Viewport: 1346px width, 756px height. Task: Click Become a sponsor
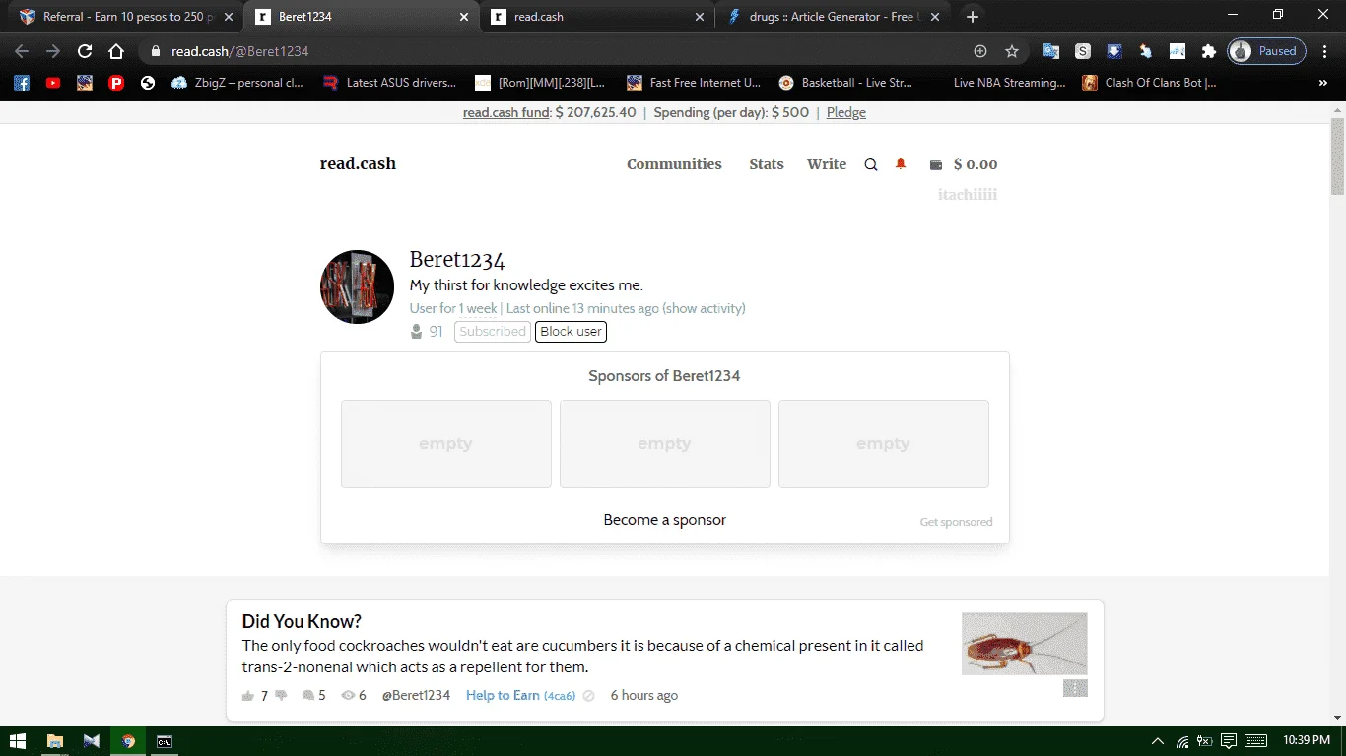point(665,520)
